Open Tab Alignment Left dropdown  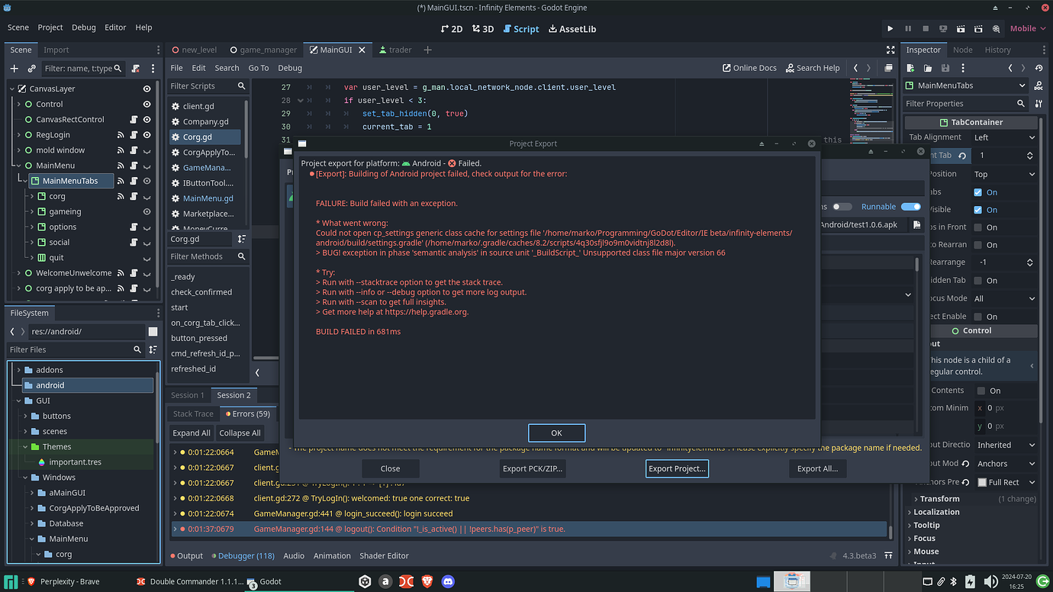coord(1004,137)
